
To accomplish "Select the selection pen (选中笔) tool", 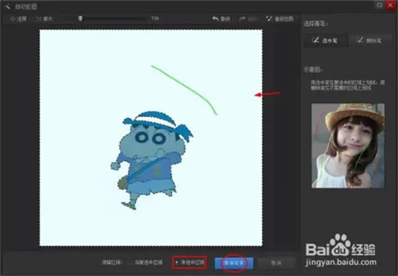I will pyautogui.click(x=326, y=40).
